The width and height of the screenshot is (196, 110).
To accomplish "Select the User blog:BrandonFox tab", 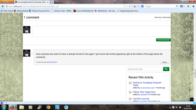I will pyautogui.click(x=32, y=2).
